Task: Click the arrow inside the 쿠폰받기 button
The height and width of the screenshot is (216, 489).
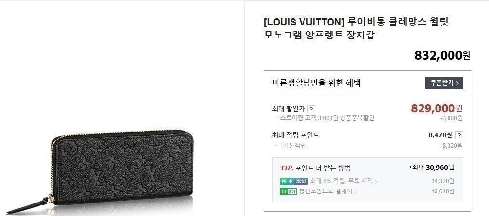Action: [457, 83]
